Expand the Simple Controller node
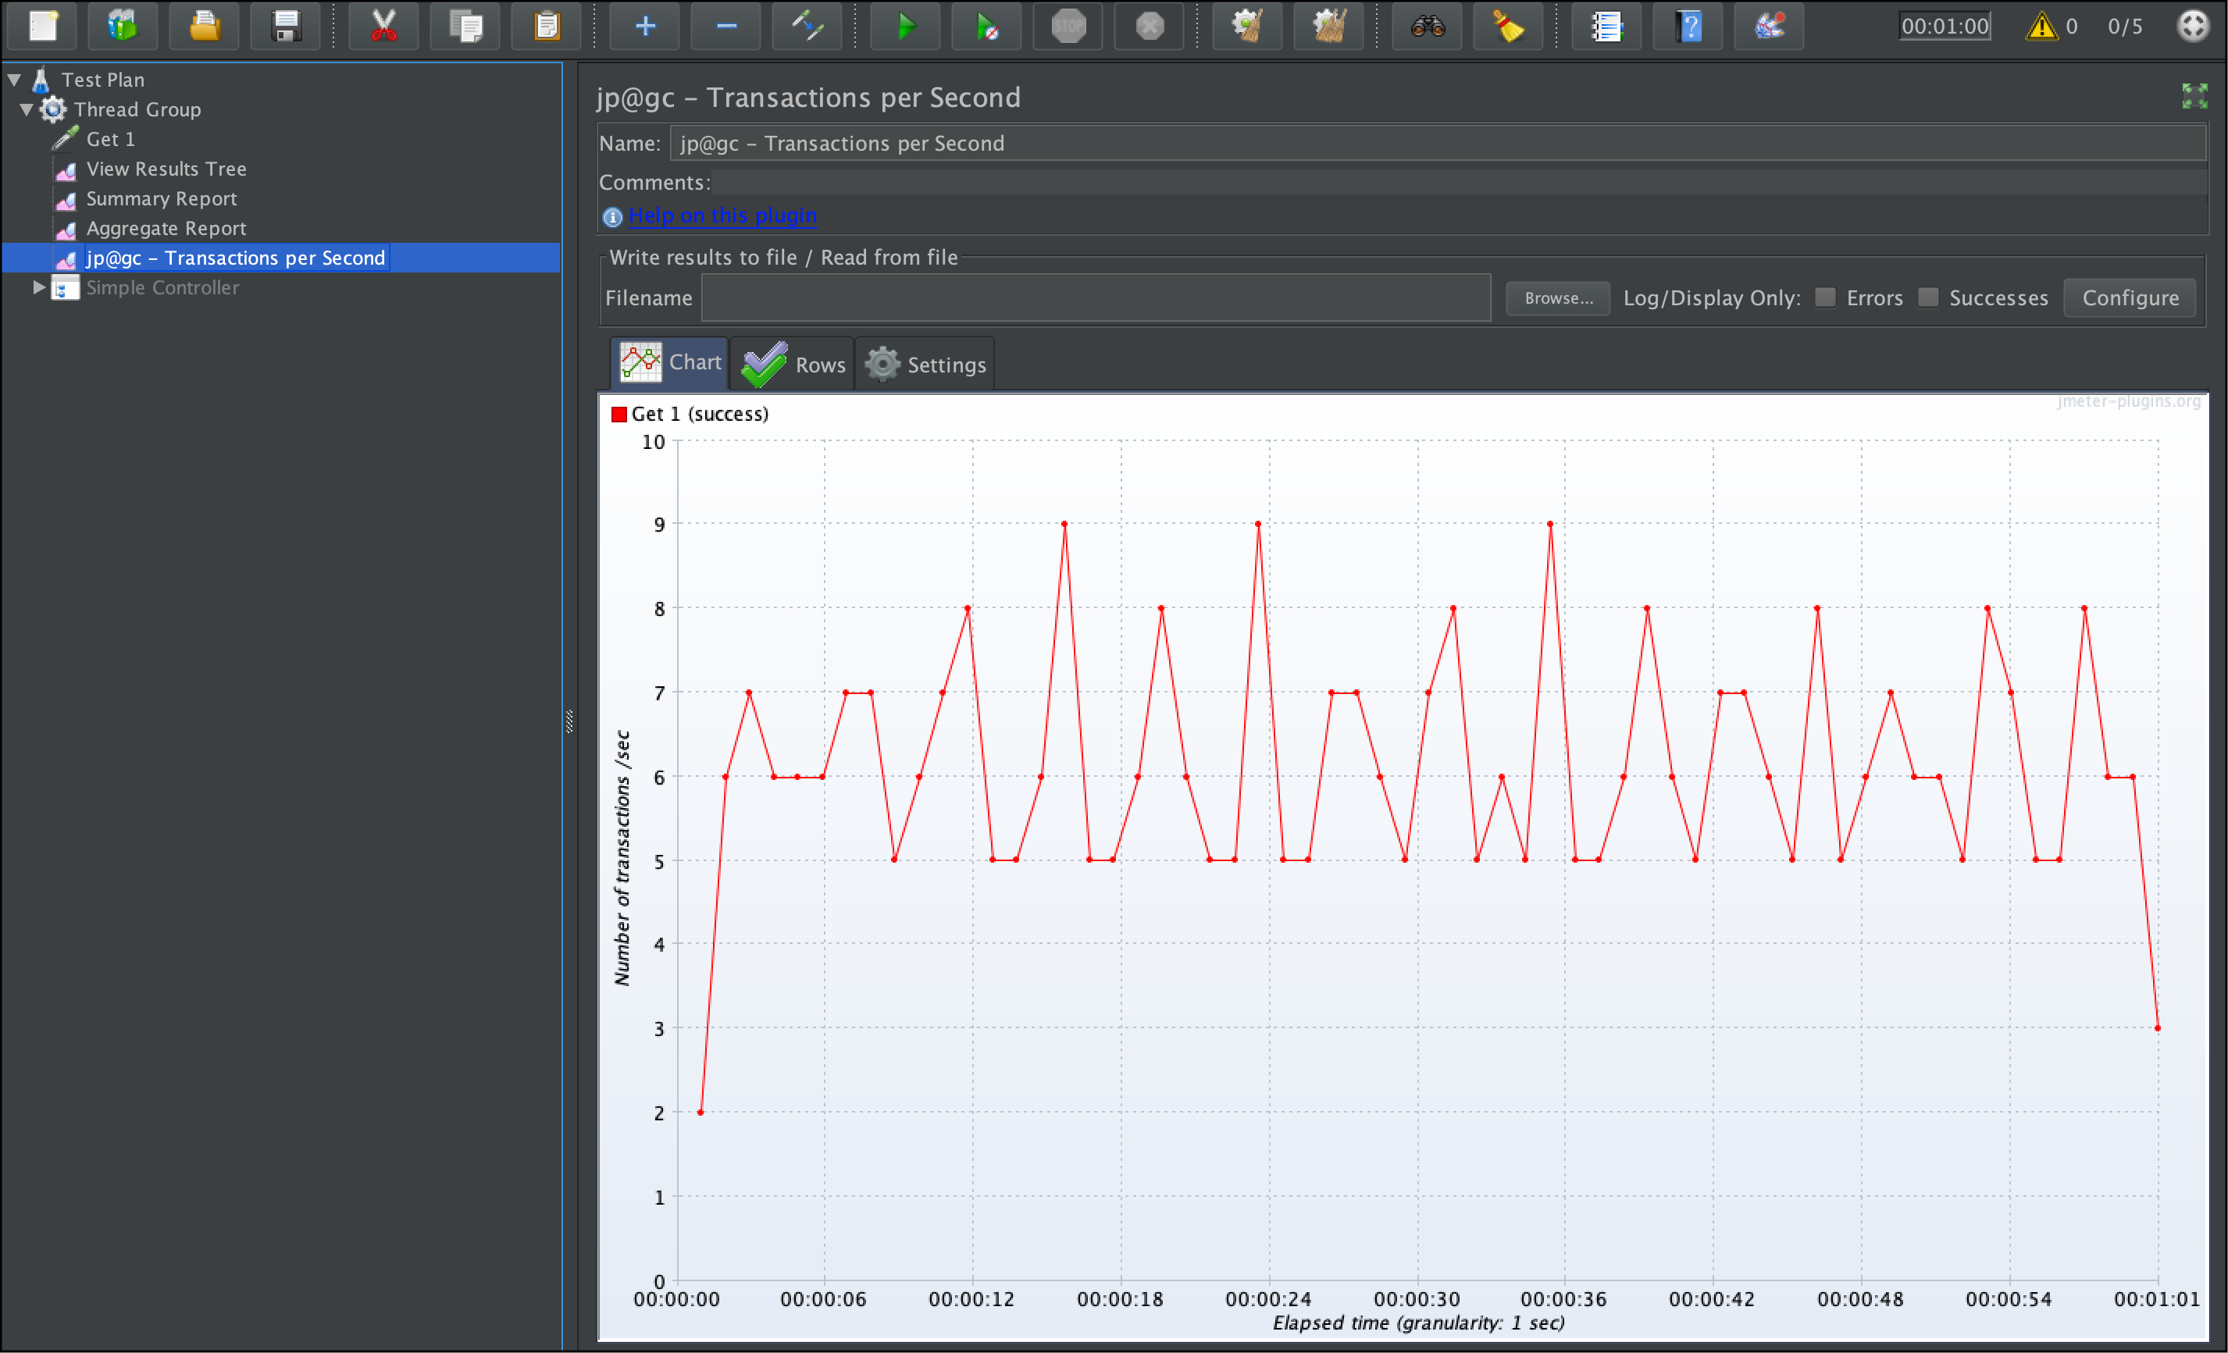The width and height of the screenshot is (2228, 1353). click(39, 287)
